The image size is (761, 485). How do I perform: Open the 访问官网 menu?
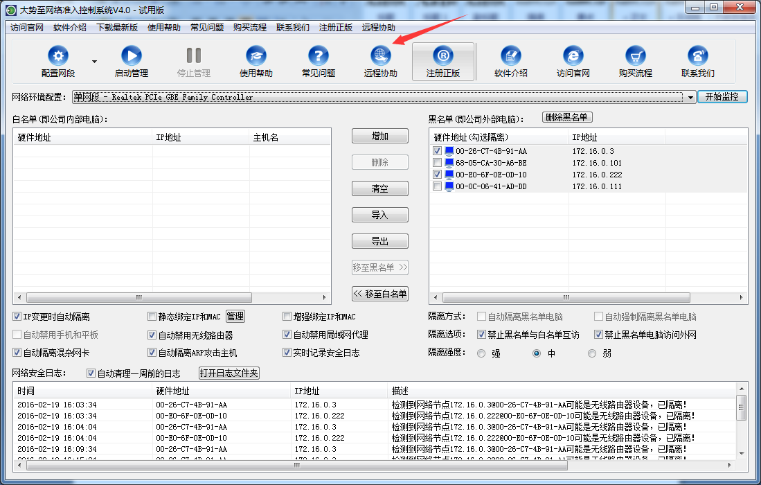click(x=27, y=28)
